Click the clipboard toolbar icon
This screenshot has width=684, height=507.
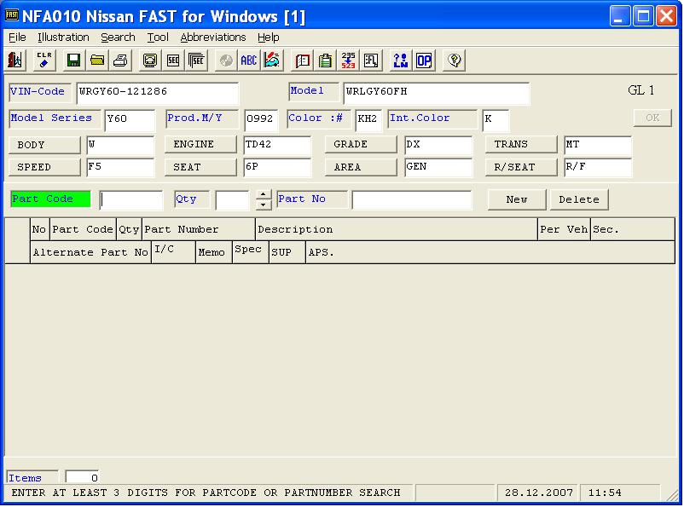(325, 60)
